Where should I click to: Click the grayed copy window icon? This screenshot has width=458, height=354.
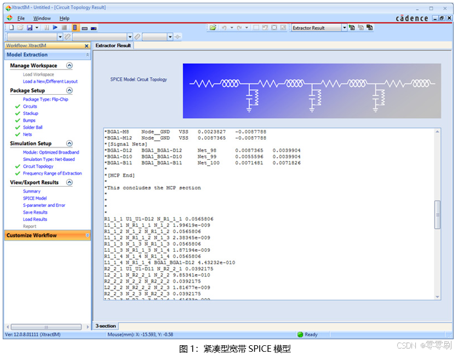361,27
